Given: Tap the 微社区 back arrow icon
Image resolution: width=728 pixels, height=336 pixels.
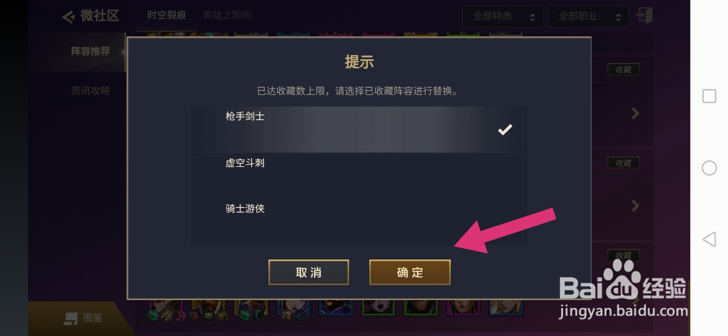Looking at the screenshot, I should (x=68, y=16).
